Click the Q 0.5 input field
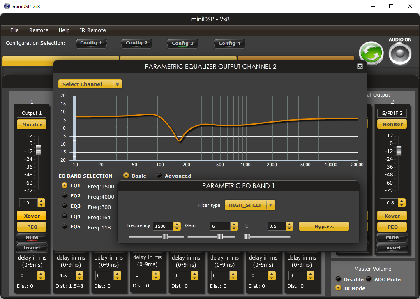The width and height of the screenshot is (420, 299). 277,226
